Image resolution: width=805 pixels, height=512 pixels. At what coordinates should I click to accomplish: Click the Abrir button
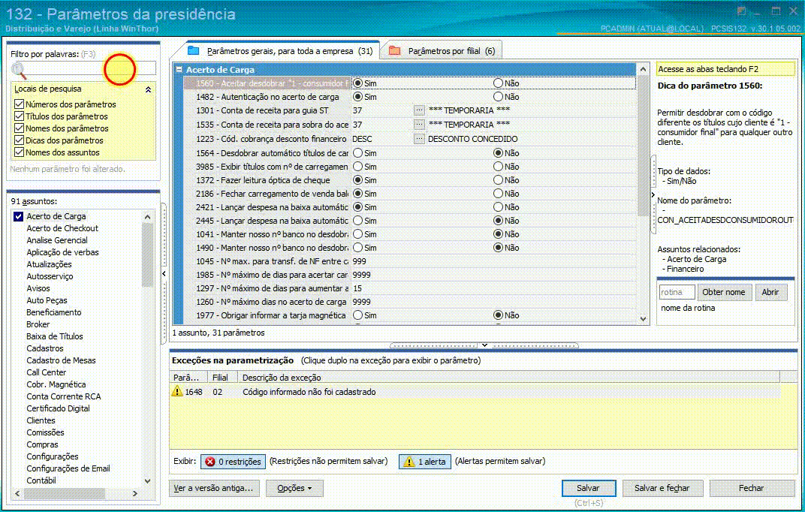point(770,292)
